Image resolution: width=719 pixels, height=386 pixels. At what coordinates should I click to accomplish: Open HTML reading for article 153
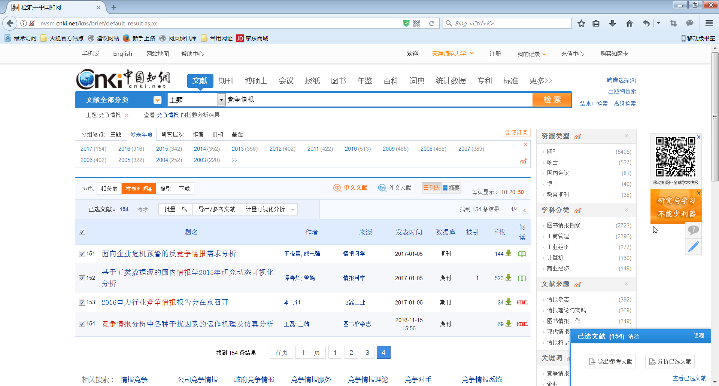(x=522, y=302)
